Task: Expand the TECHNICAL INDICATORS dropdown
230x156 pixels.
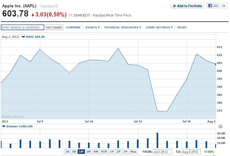Action: 123,27
